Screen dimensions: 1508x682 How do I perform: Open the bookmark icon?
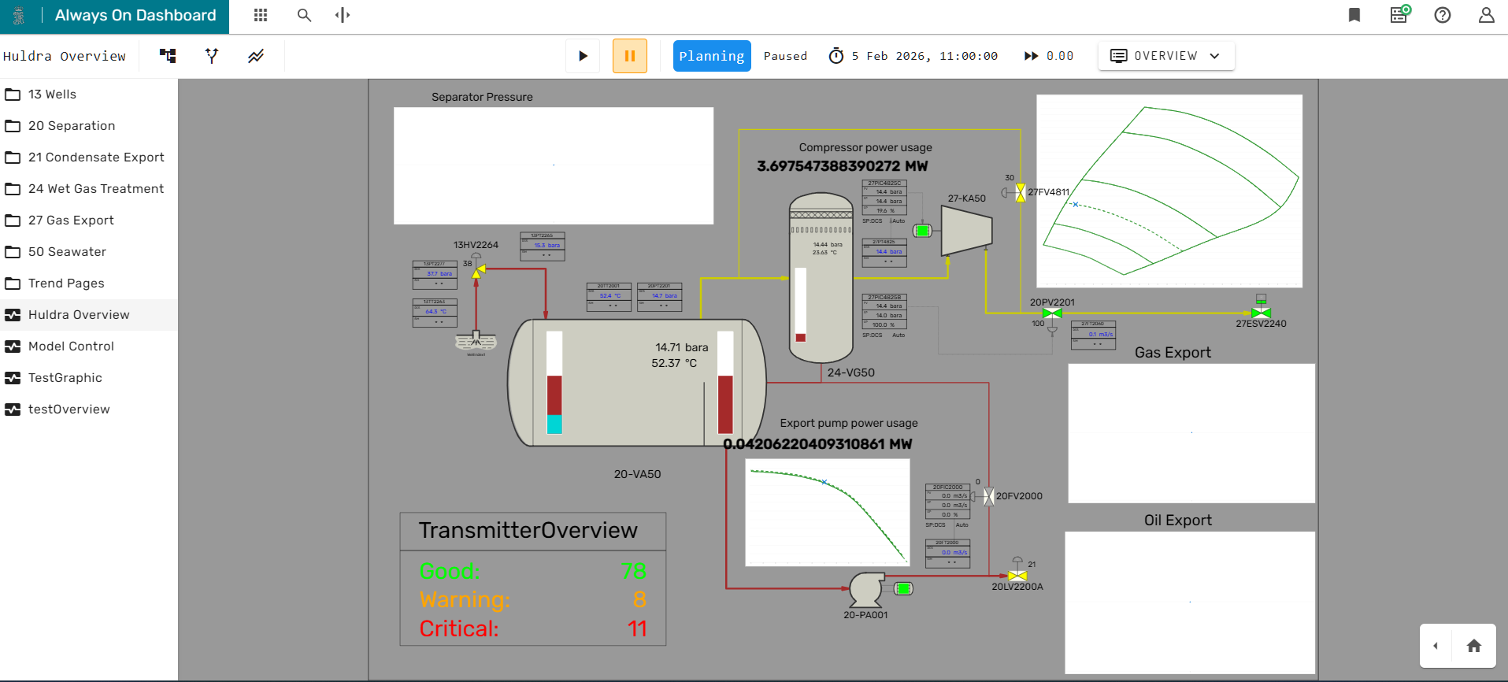(1354, 15)
